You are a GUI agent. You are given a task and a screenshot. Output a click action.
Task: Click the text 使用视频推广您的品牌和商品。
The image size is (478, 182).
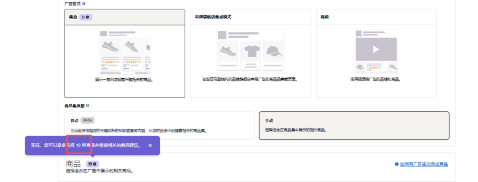coord(376,79)
